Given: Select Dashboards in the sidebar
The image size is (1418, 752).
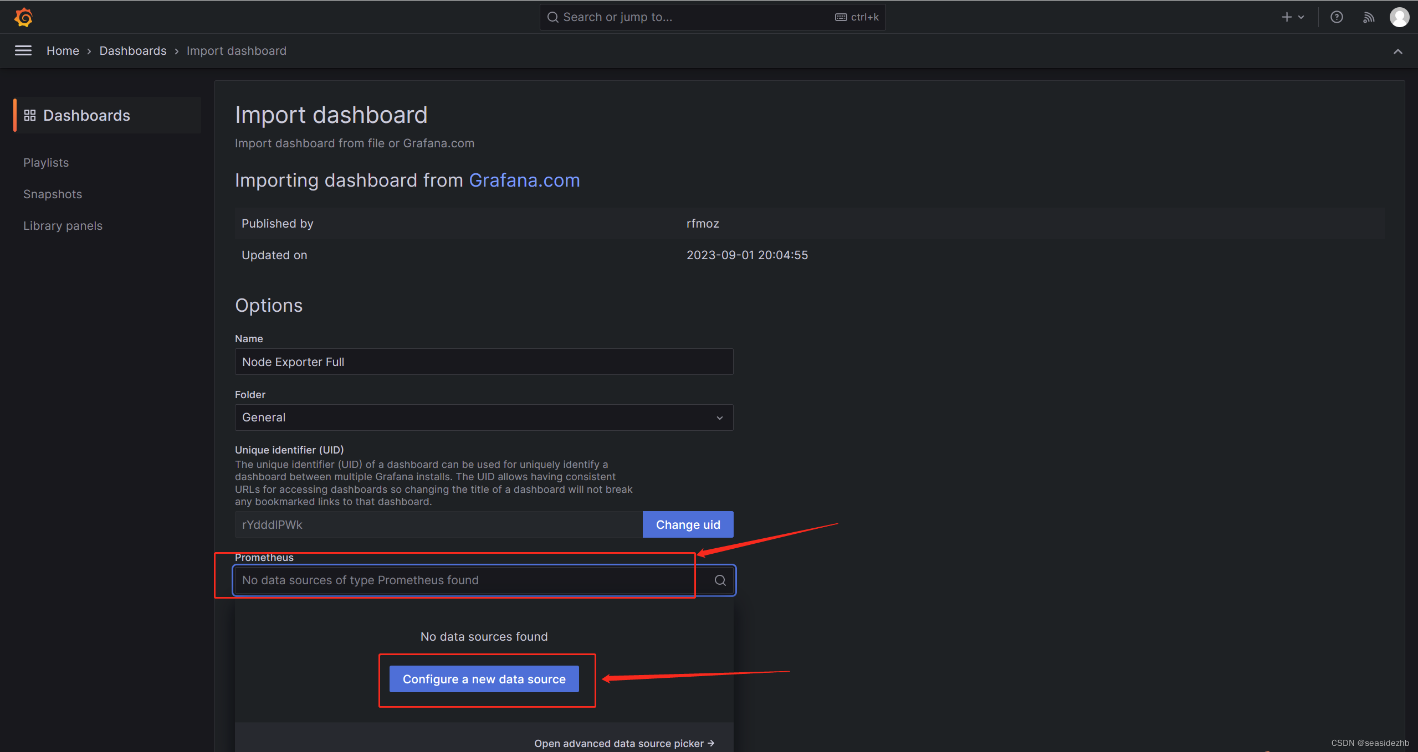Looking at the screenshot, I should point(107,115).
